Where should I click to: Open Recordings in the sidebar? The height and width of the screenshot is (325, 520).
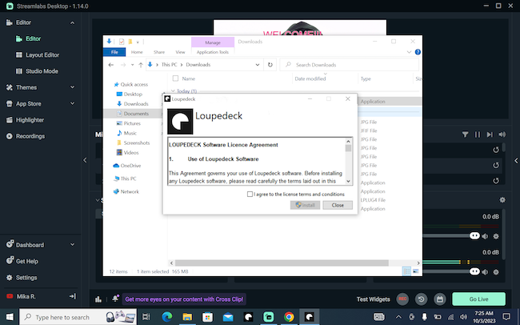click(30, 136)
